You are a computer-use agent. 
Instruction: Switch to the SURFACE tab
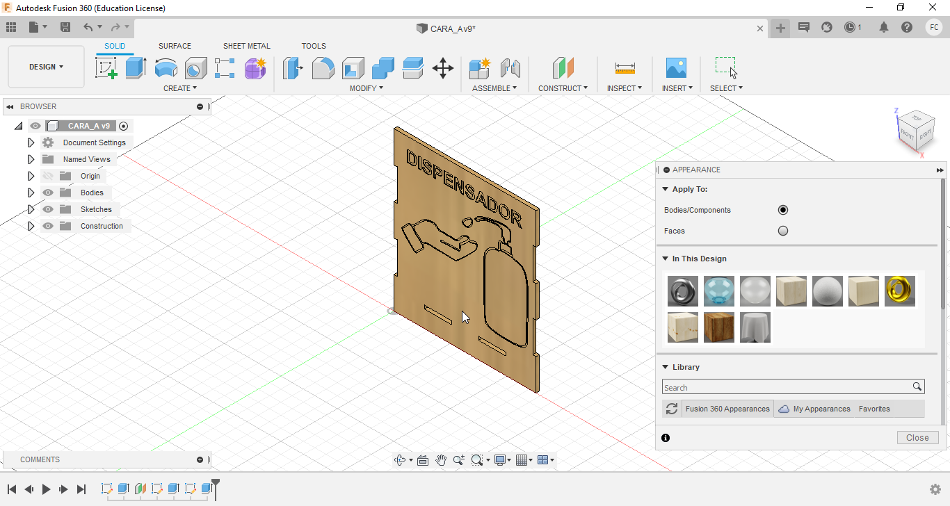pyautogui.click(x=175, y=46)
